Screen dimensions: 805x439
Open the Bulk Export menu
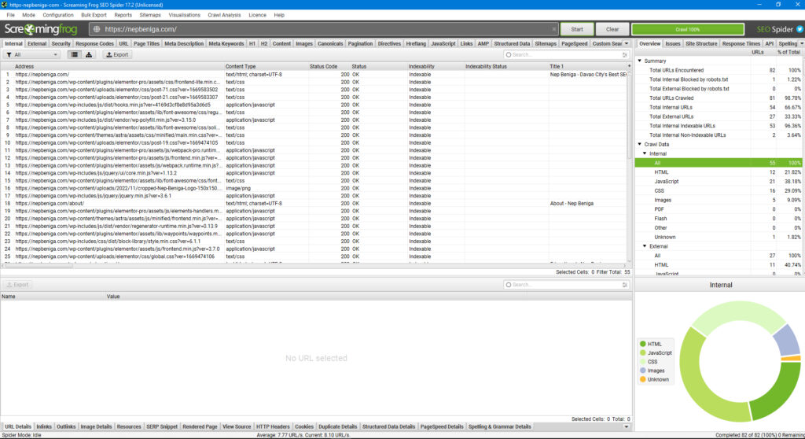coord(94,15)
